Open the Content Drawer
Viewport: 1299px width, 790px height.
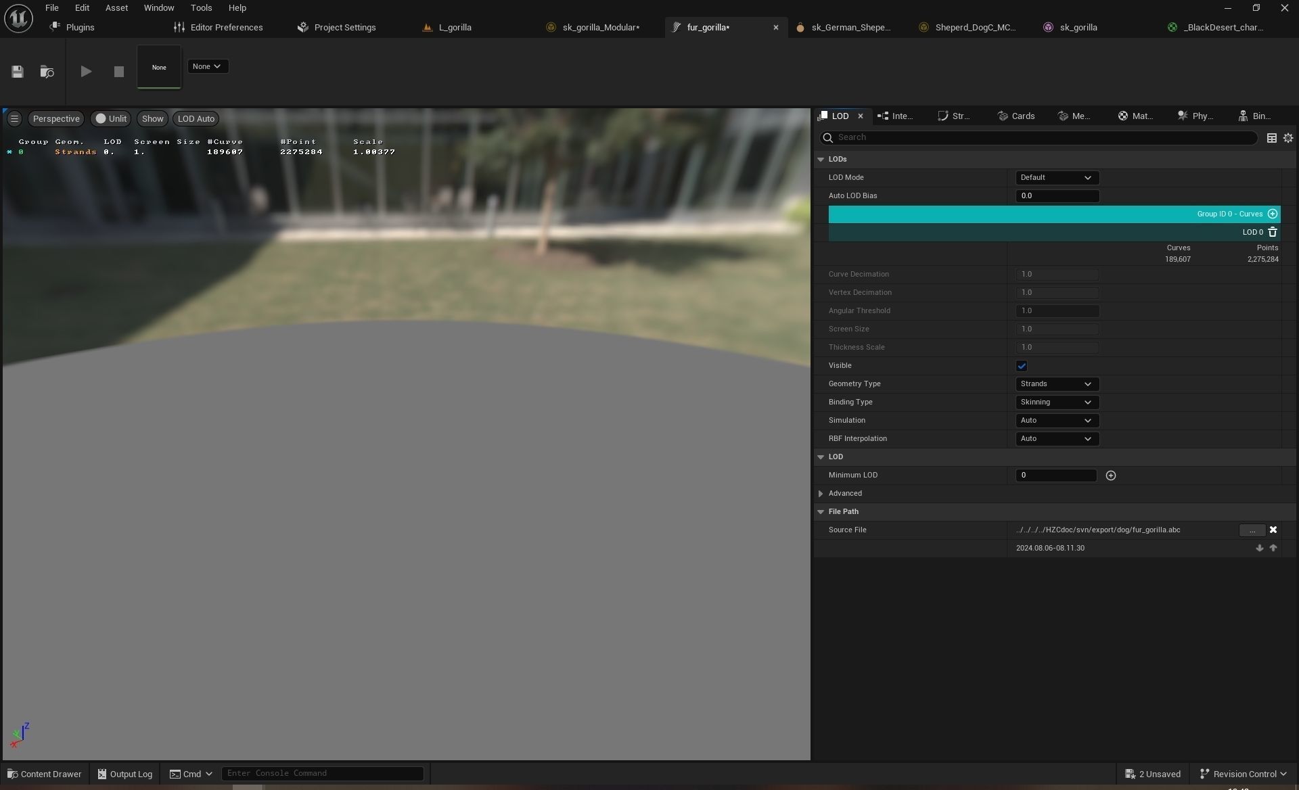click(x=44, y=774)
